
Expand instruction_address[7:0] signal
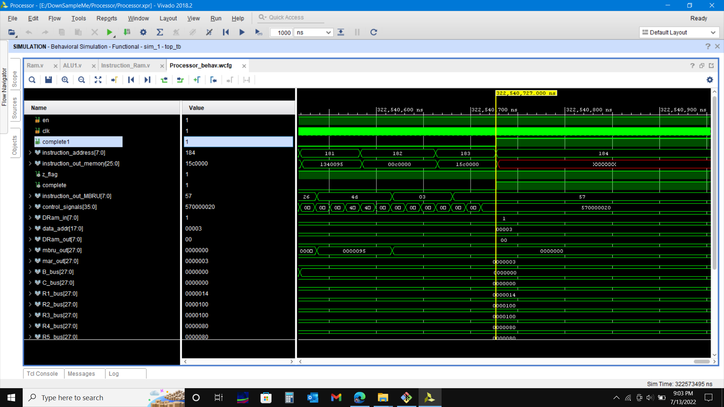click(x=30, y=153)
